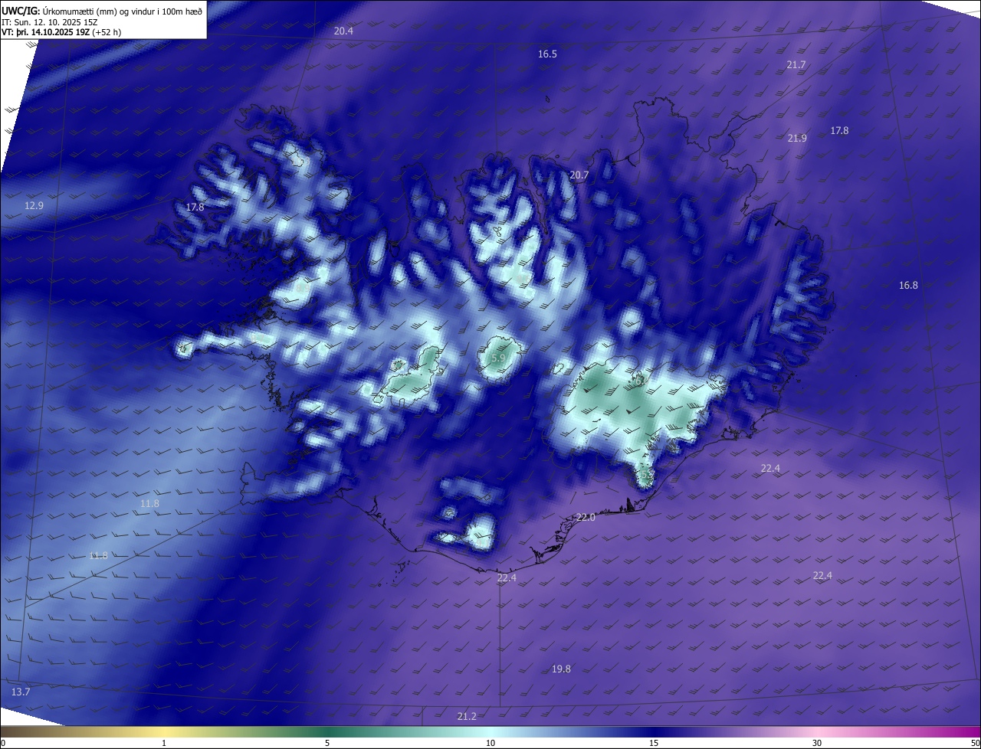Screen dimensions: 981x749
Task: Pick the 21.9 value label
Action: [797, 138]
